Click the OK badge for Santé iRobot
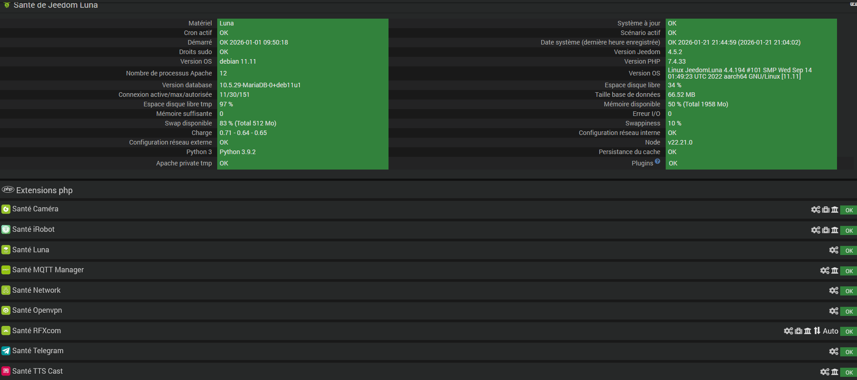 point(848,230)
